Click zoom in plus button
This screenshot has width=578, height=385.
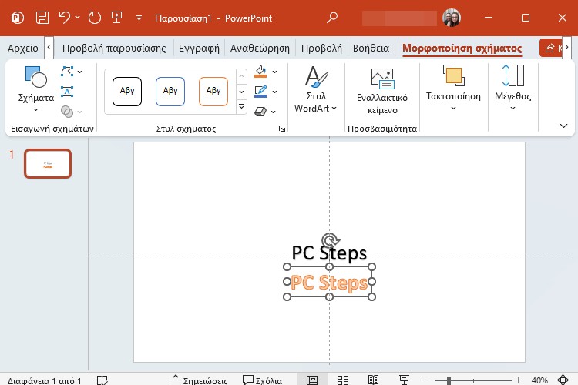click(519, 380)
